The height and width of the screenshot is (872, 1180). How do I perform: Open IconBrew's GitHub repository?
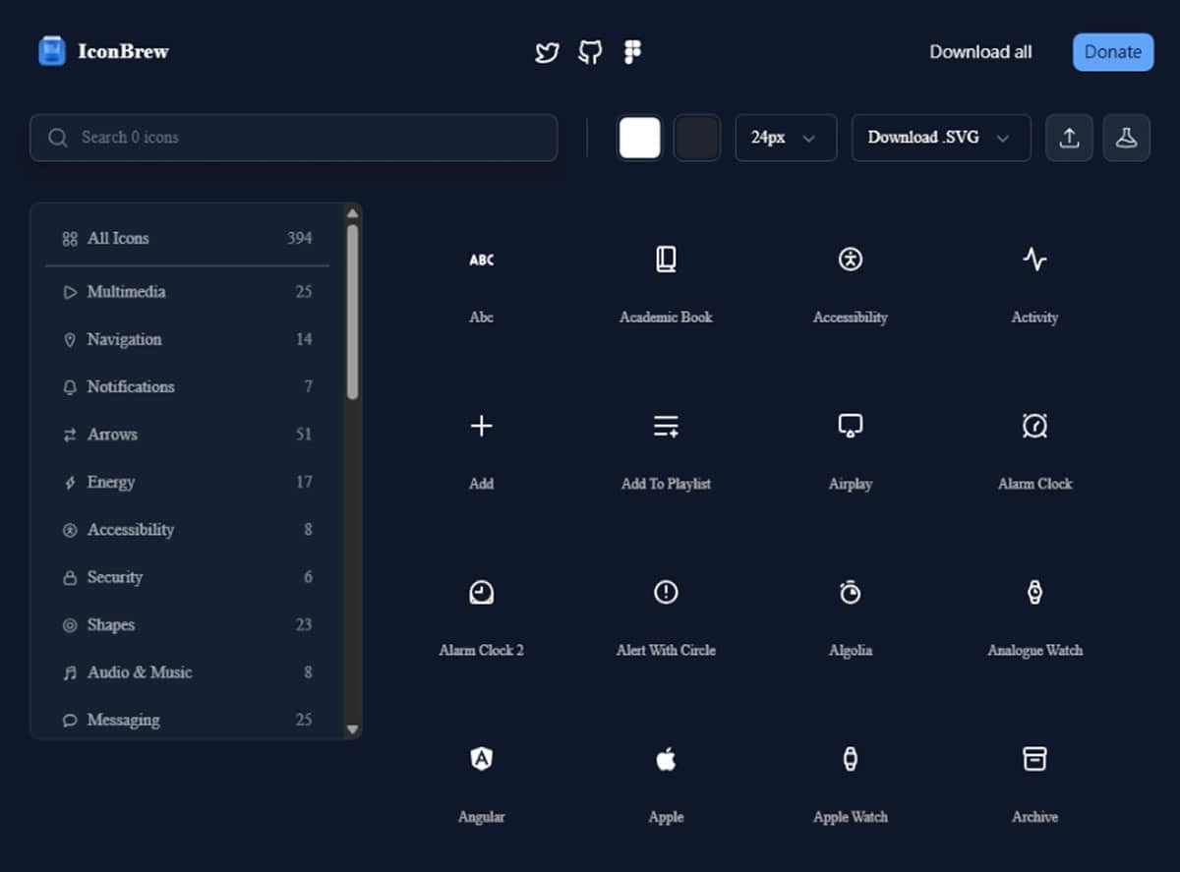pos(589,52)
